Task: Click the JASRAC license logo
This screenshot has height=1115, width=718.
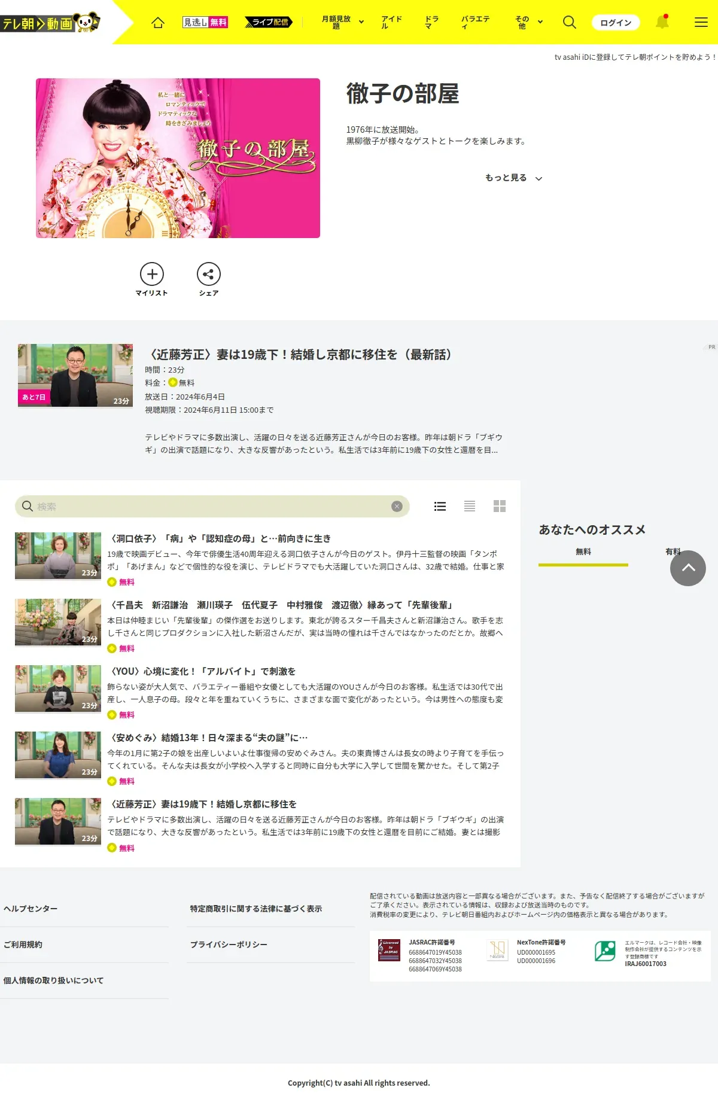Action: pyautogui.click(x=390, y=950)
